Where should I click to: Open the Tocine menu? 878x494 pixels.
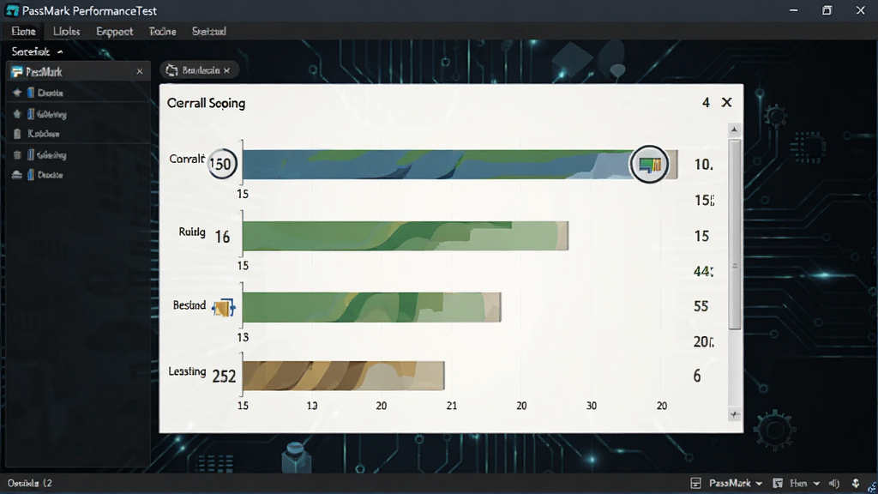pyautogui.click(x=162, y=32)
